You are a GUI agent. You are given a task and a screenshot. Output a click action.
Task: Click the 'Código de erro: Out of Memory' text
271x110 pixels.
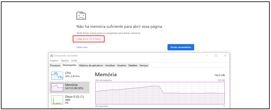click(x=89, y=39)
